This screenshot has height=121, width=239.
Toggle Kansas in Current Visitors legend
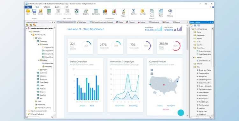(166, 109)
